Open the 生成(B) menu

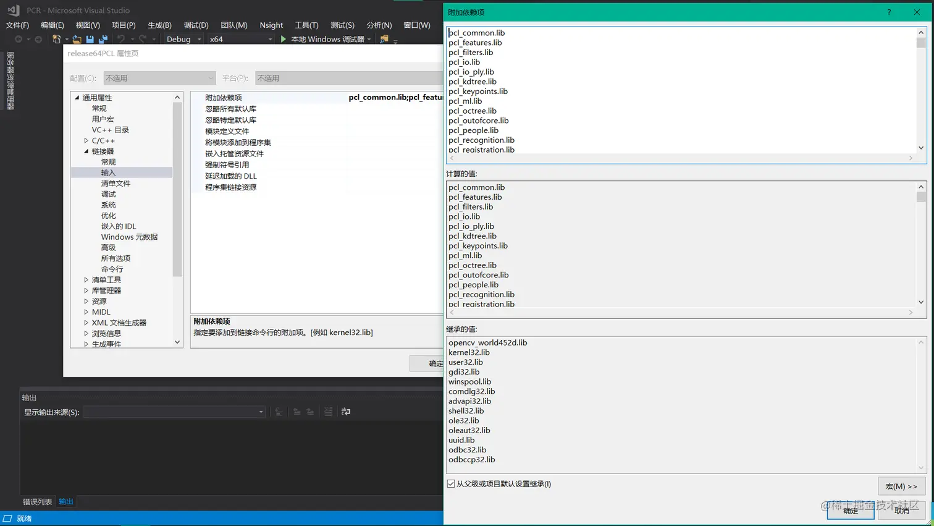point(159,25)
